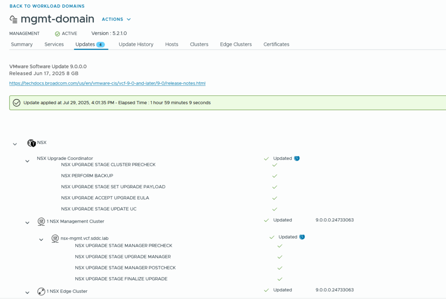The image size is (446, 299).
Task: Open the Certificates tab
Action: tap(276, 44)
